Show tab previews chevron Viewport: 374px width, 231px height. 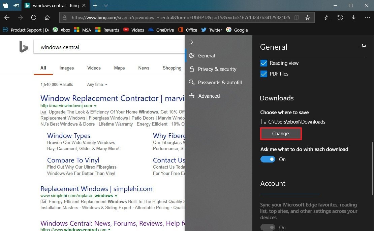point(106,5)
